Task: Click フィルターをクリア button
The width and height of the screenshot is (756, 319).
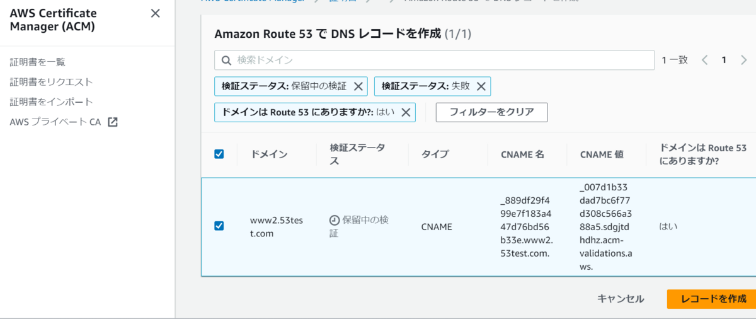Action: tap(491, 112)
